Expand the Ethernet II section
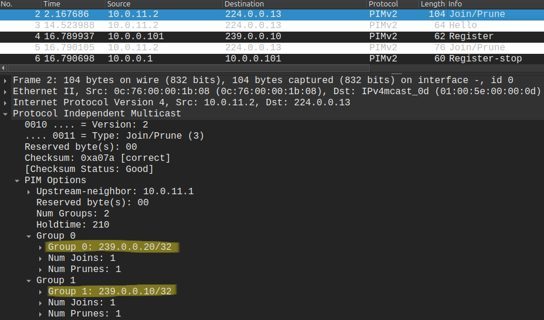 [6, 91]
